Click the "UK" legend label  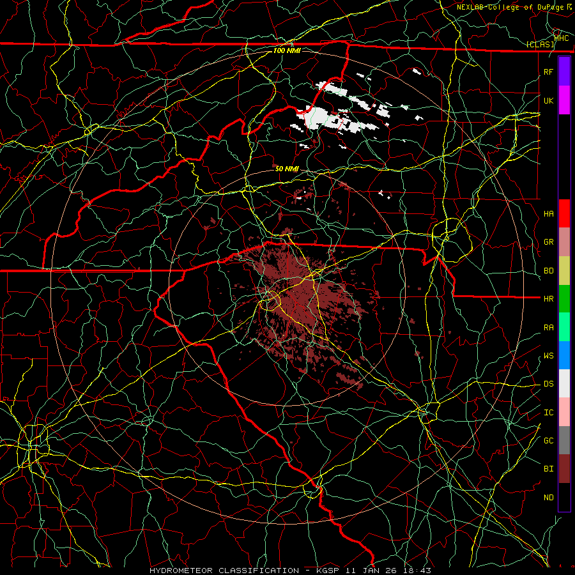(x=548, y=100)
